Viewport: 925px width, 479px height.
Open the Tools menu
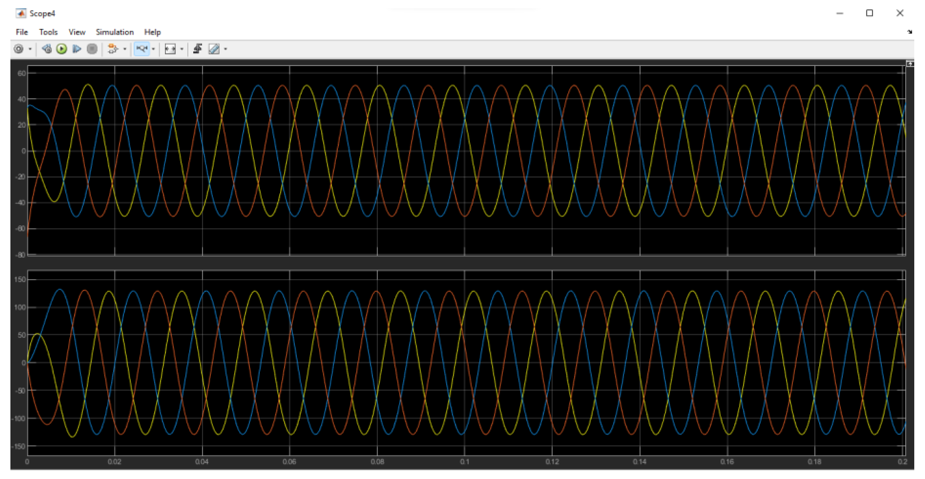pyautogui.click(x=48, y=32)
